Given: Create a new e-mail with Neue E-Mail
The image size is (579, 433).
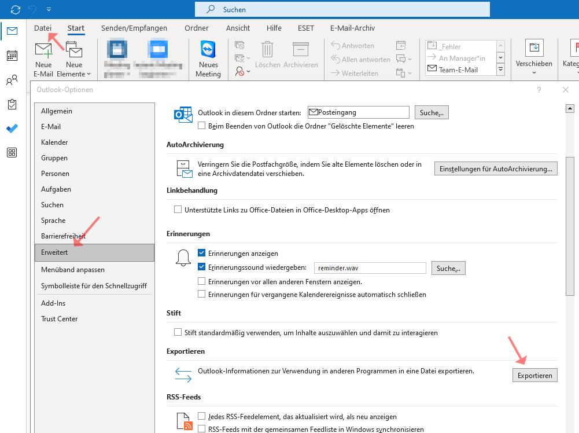Looking at the screenshot, I should pos(43,59).
